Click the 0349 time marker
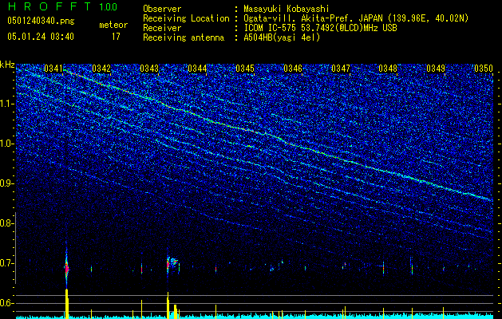The width and height of the screenshot is (502, 319). coord(436,69)
